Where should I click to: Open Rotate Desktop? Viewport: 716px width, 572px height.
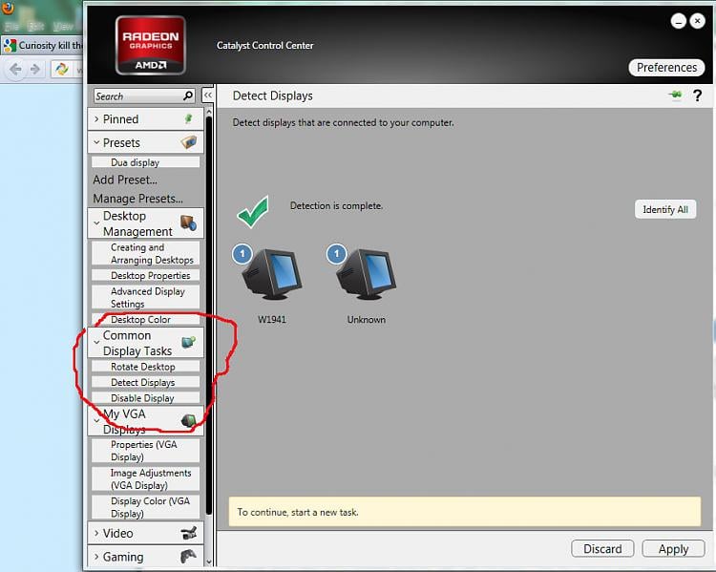click(146, 367)
